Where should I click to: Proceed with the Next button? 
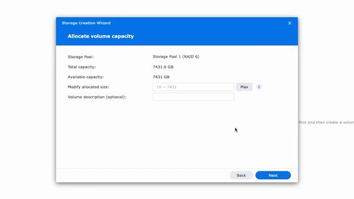273,175
